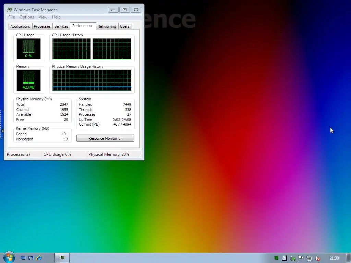
Task: Click the Task Manager title bar icon
Action: (x=9, y=10)
